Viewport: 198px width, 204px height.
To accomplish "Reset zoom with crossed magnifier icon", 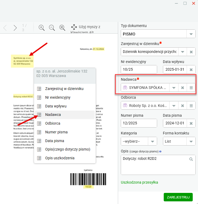I will click(x=62, y=28).
